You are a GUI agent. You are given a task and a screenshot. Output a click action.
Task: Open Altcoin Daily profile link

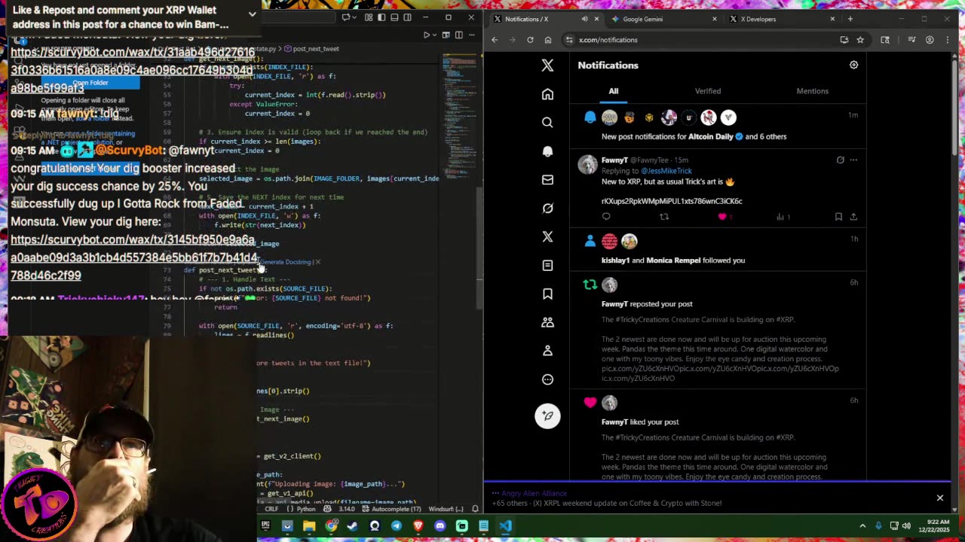(710, 137)
